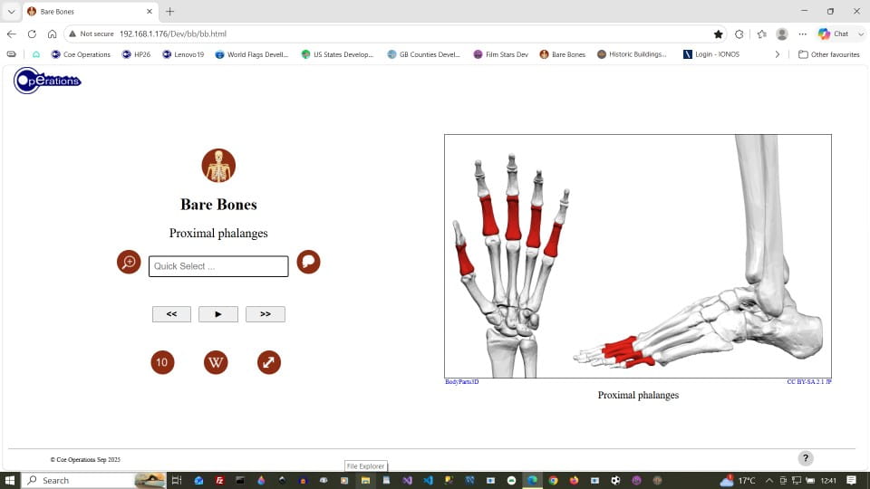Click the taskbar clock 12:41
The image size is (870, 489).
pyautogui.click(x=828, y=480)
